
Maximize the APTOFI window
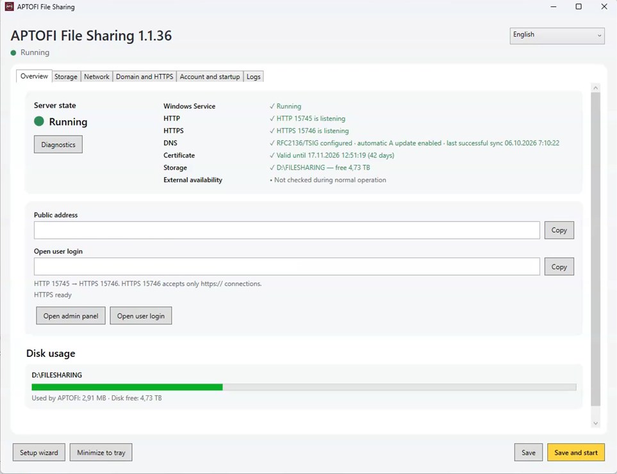click(579, 6)
